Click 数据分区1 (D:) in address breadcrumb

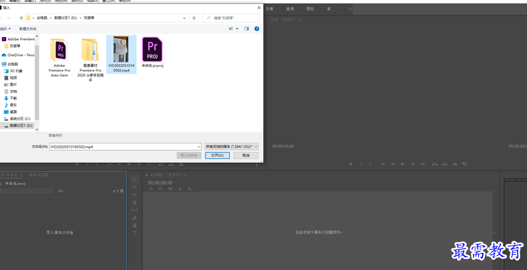tap(66, 18)
